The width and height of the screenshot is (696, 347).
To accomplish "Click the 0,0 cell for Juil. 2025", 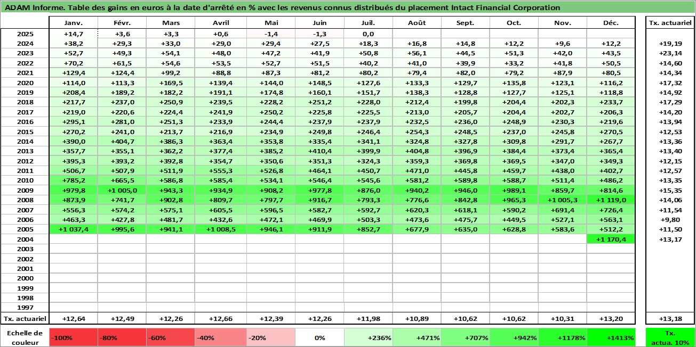I will point(368,34).
